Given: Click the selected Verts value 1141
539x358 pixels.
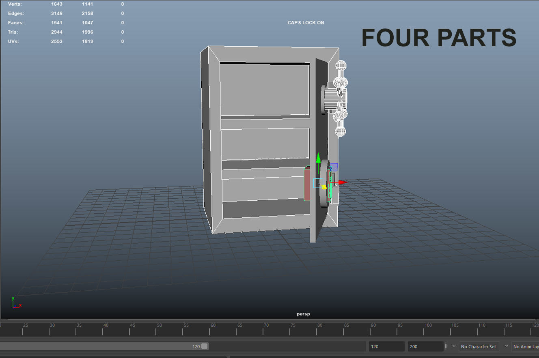Looking at the screenshot, I should [x=87, y=4].
